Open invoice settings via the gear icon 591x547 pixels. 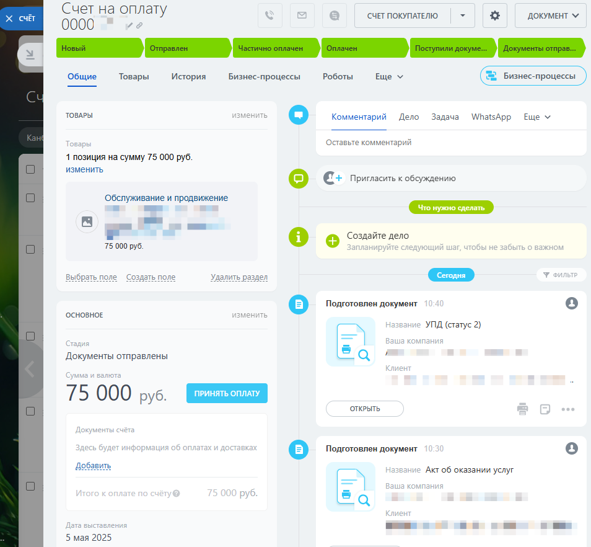tap(494, 15)
